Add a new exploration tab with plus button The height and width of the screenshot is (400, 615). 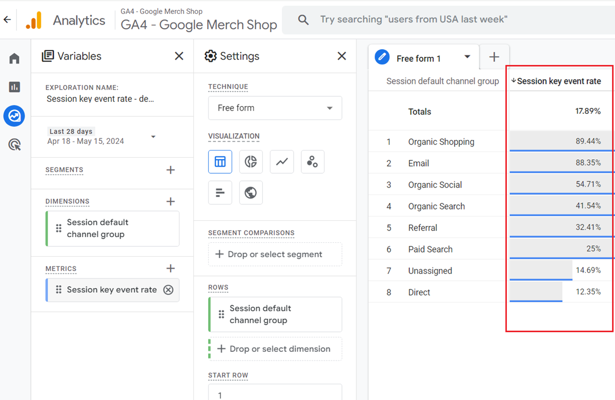click(494, 58)
